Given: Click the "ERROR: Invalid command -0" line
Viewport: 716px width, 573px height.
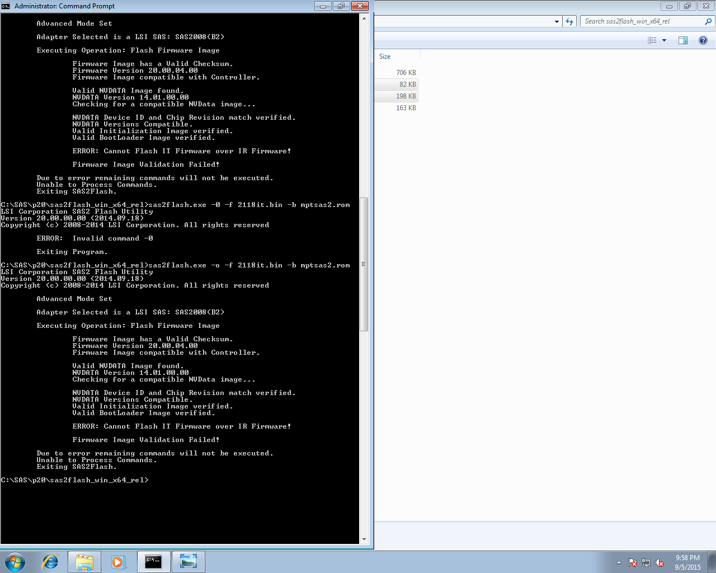Looking at the screenshot, I should (95, 238).
